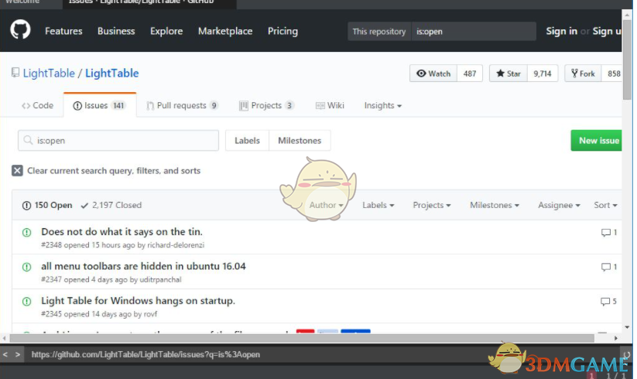Click the browser back arrow in bottom bar
The height and width of the screenshot is (379, 637).
(5, 355)
